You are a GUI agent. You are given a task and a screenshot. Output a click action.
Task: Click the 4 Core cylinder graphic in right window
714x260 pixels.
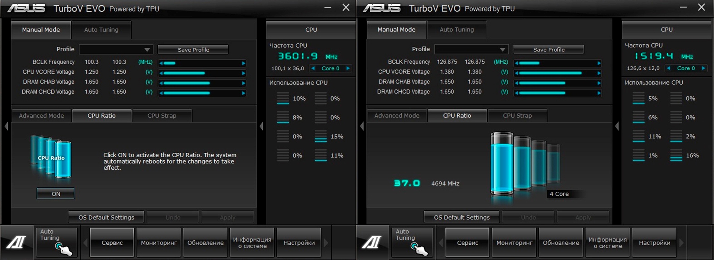[525, 164]
